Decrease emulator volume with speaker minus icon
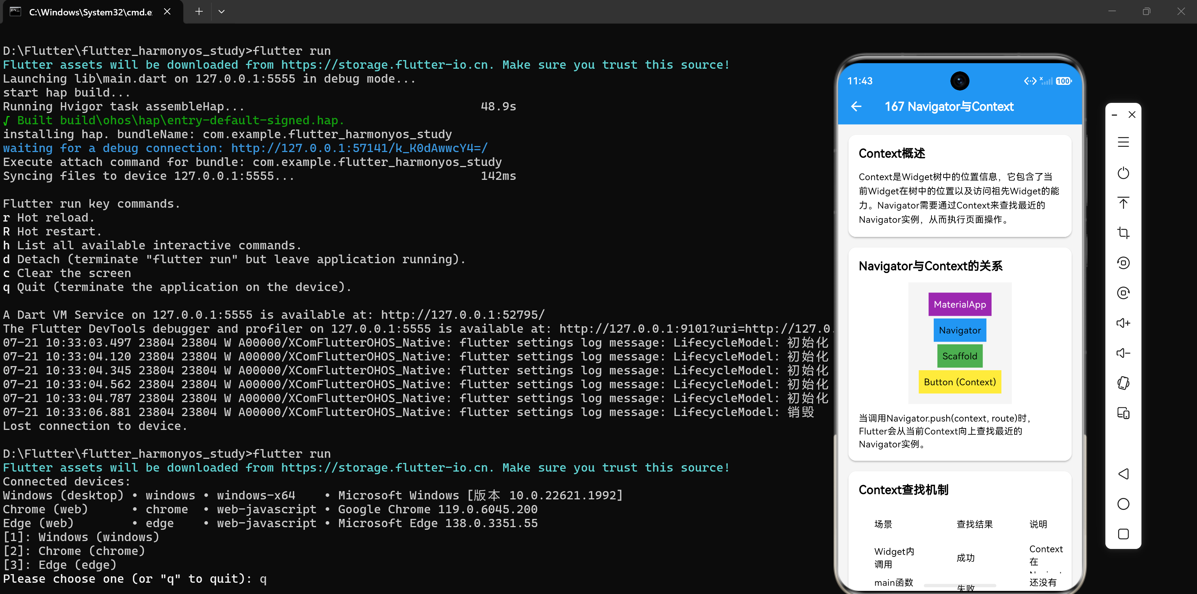 click(1123, 353)
